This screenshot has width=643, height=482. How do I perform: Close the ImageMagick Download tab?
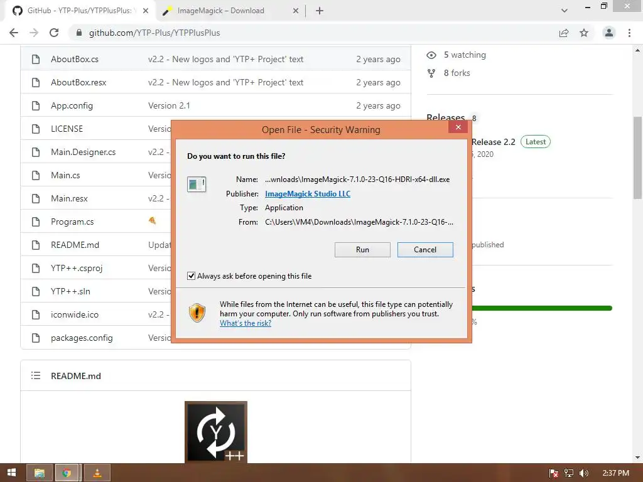(x=296, y=11)
